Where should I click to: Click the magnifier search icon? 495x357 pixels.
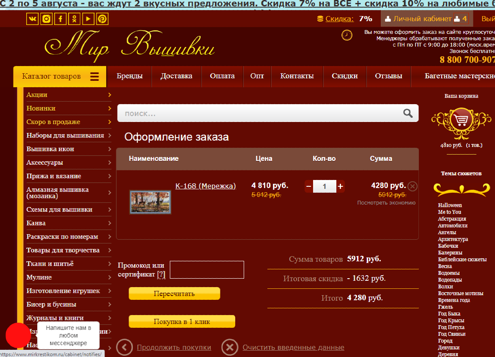408,113
